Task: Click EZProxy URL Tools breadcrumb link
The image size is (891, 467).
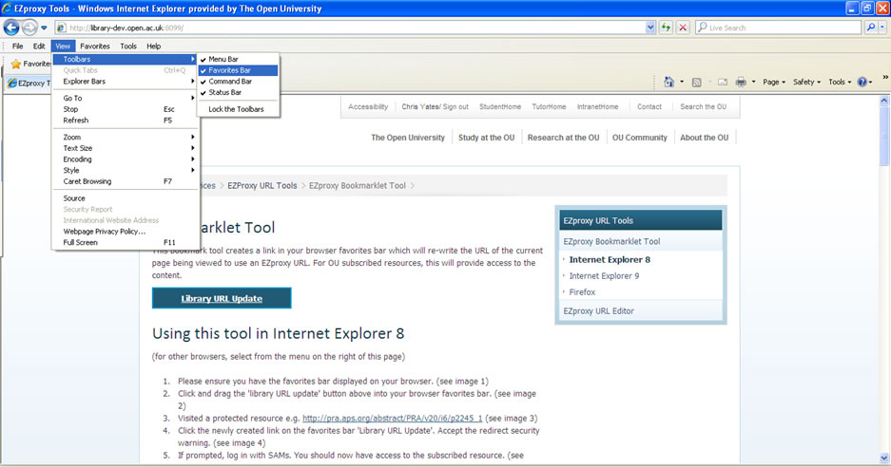Action: (x=261, y=185)
